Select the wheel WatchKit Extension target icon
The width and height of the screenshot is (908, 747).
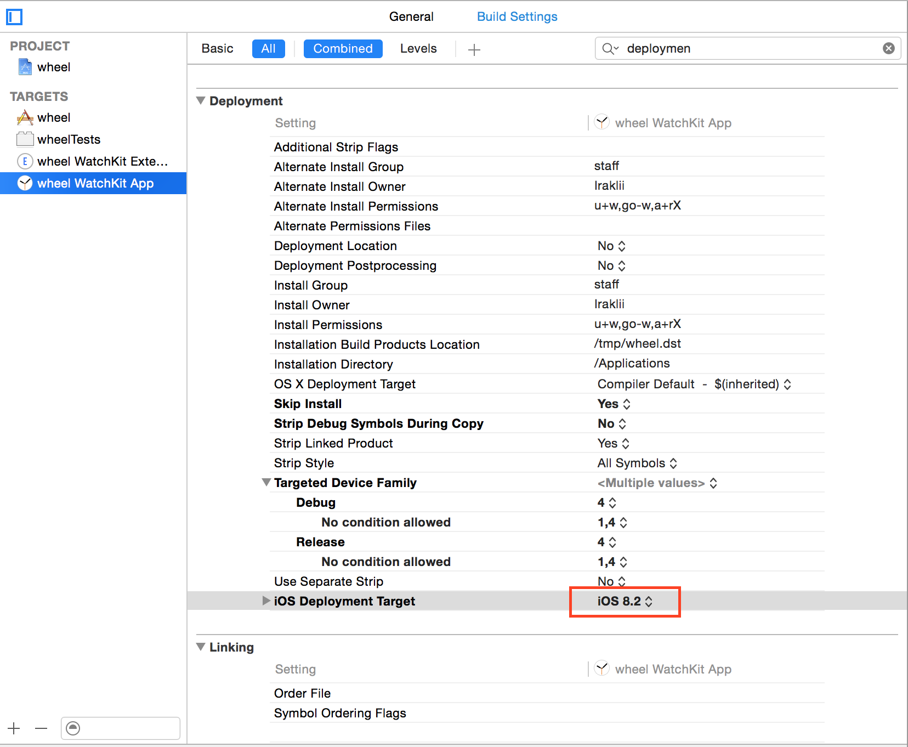point(25,161)
